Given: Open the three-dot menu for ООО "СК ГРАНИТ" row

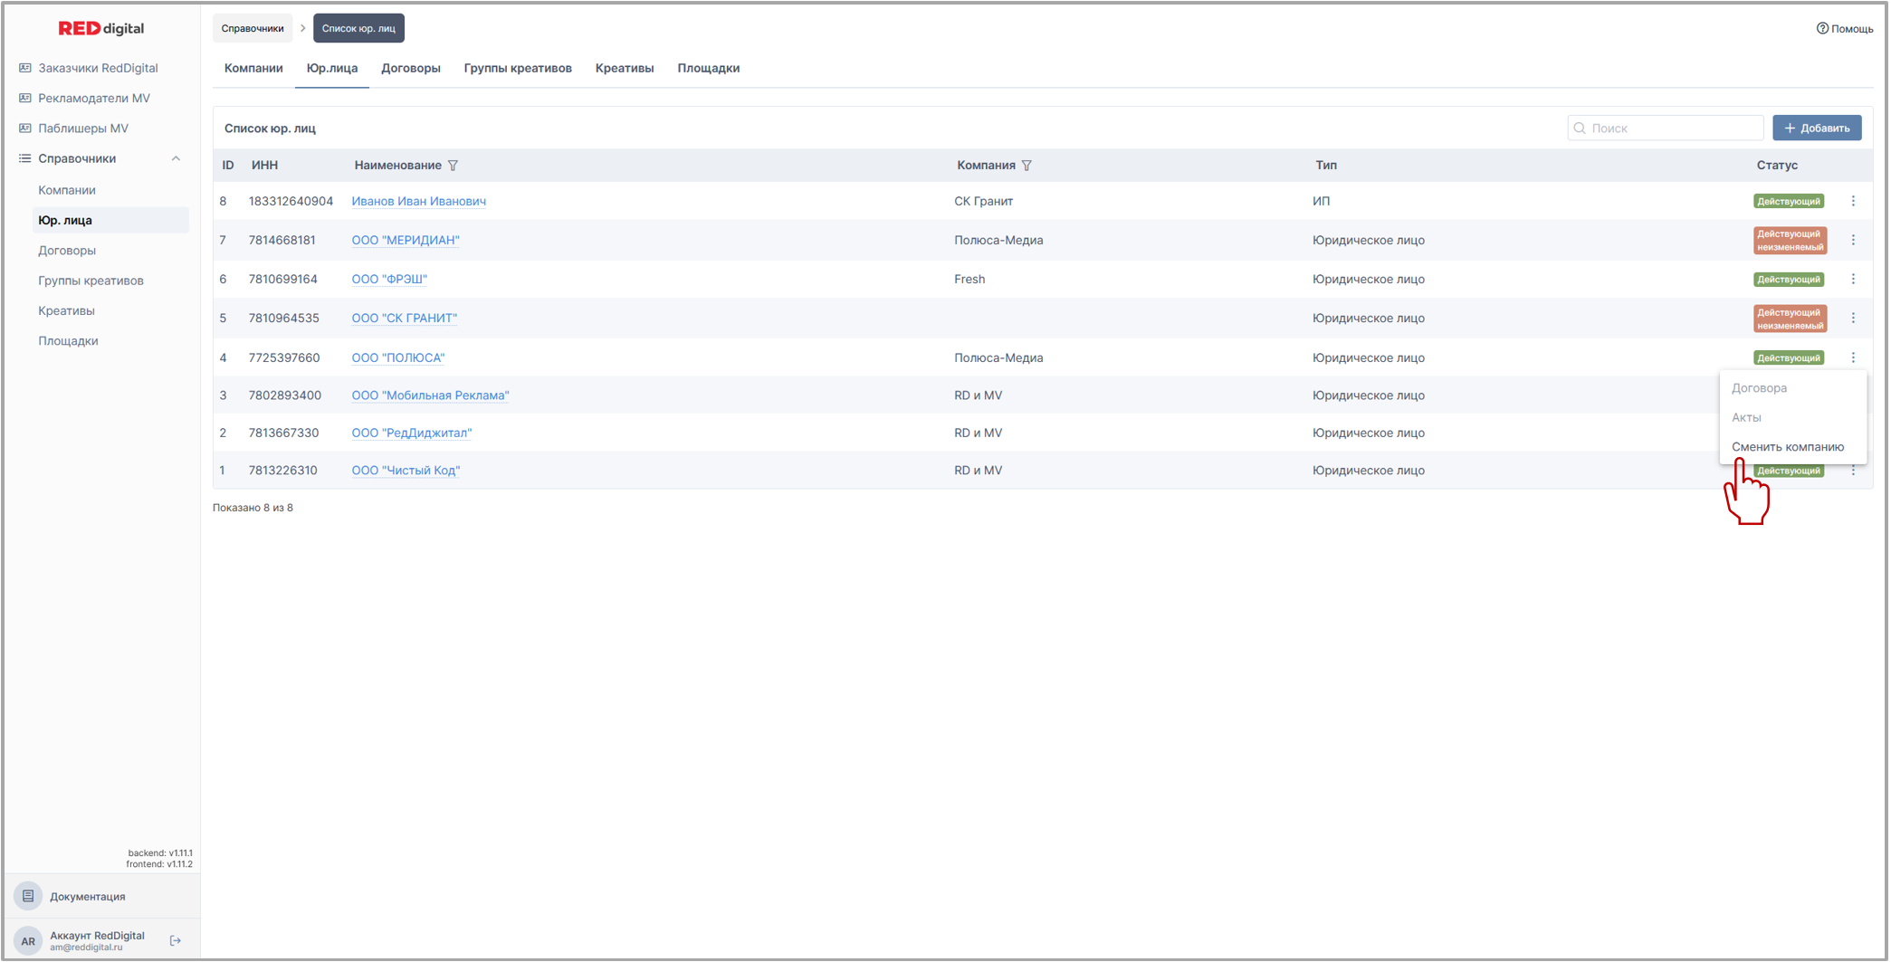Looking at the screenshot, I should click(1853, 318).
